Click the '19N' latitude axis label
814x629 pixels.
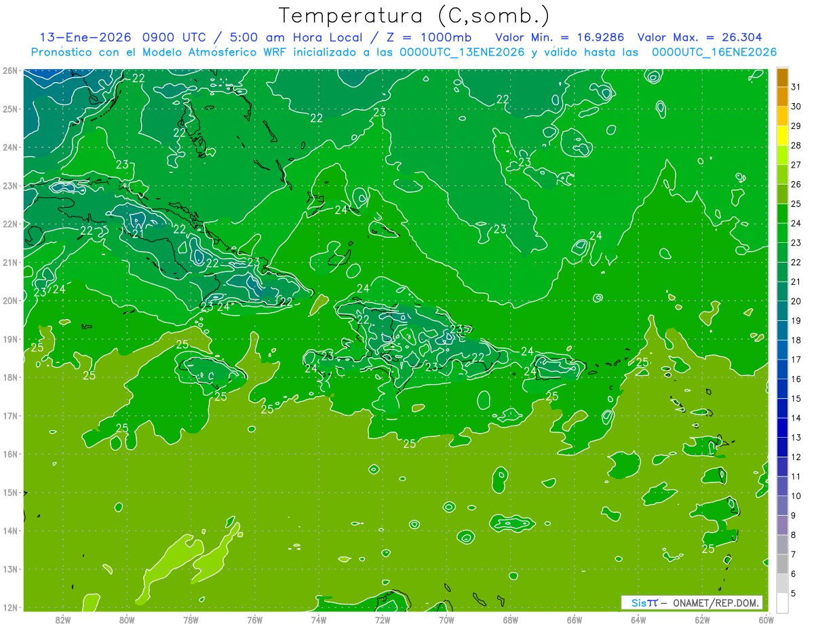pos(9,339)
